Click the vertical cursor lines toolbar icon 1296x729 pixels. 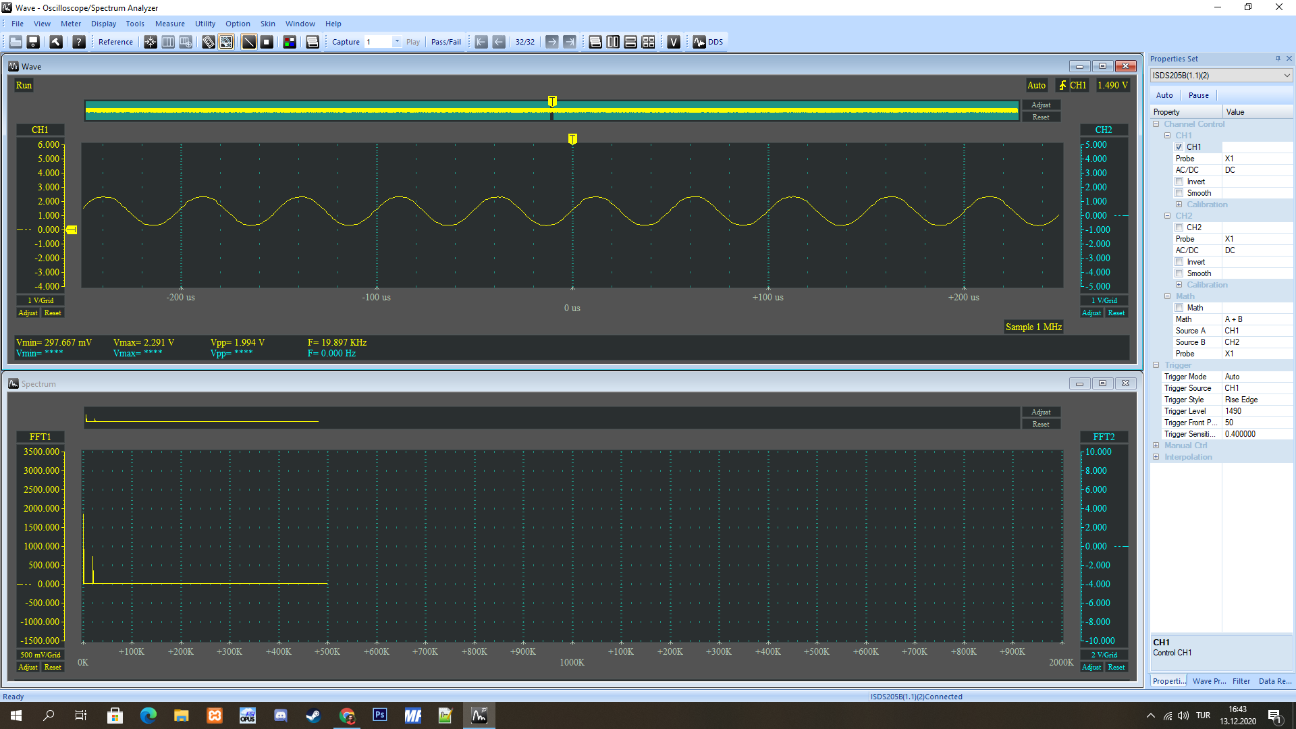(x=168, y=42)
